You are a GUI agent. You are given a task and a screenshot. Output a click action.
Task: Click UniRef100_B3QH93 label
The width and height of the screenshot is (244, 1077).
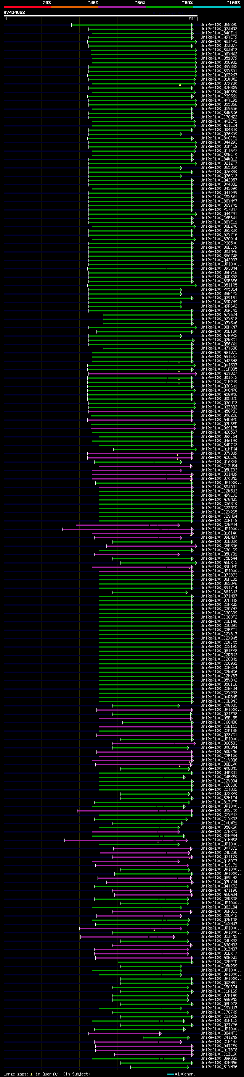click(219, 945)
